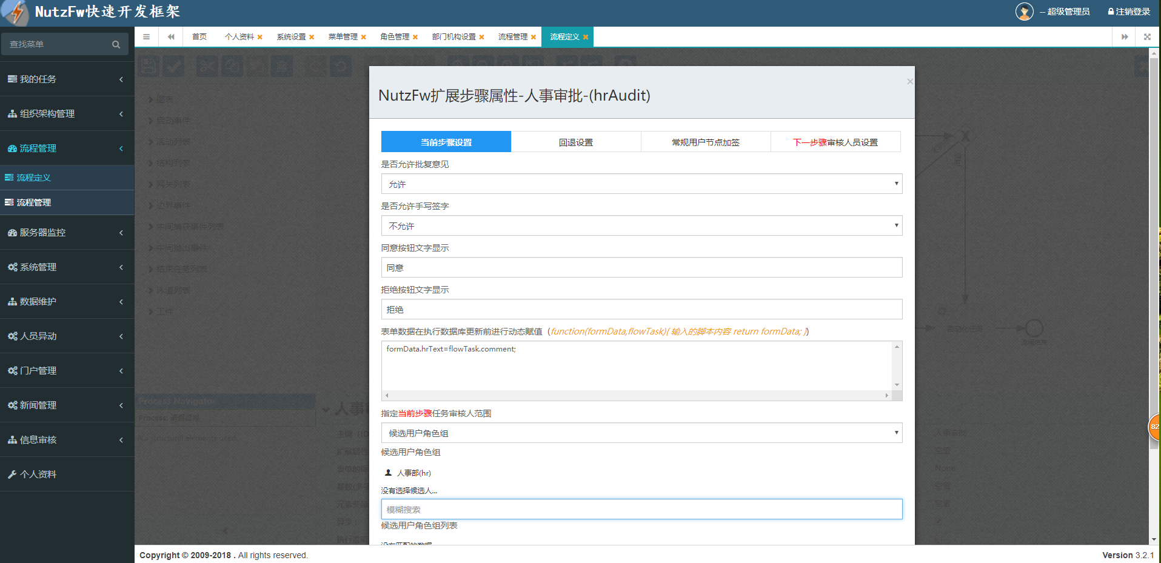
Task: Open the 首页 tab
Action: coord(199,37)
